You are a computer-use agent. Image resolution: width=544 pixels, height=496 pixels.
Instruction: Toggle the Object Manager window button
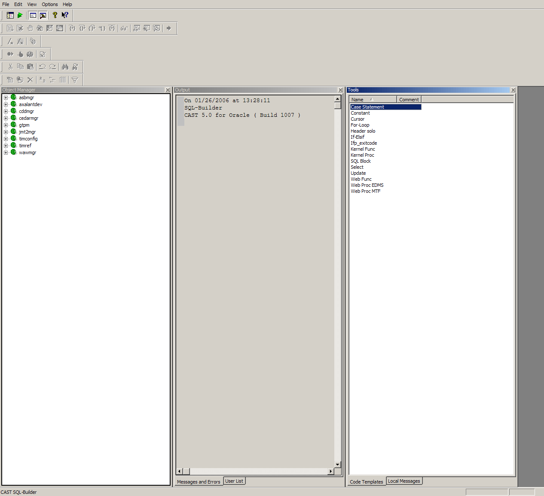point(10,15)
